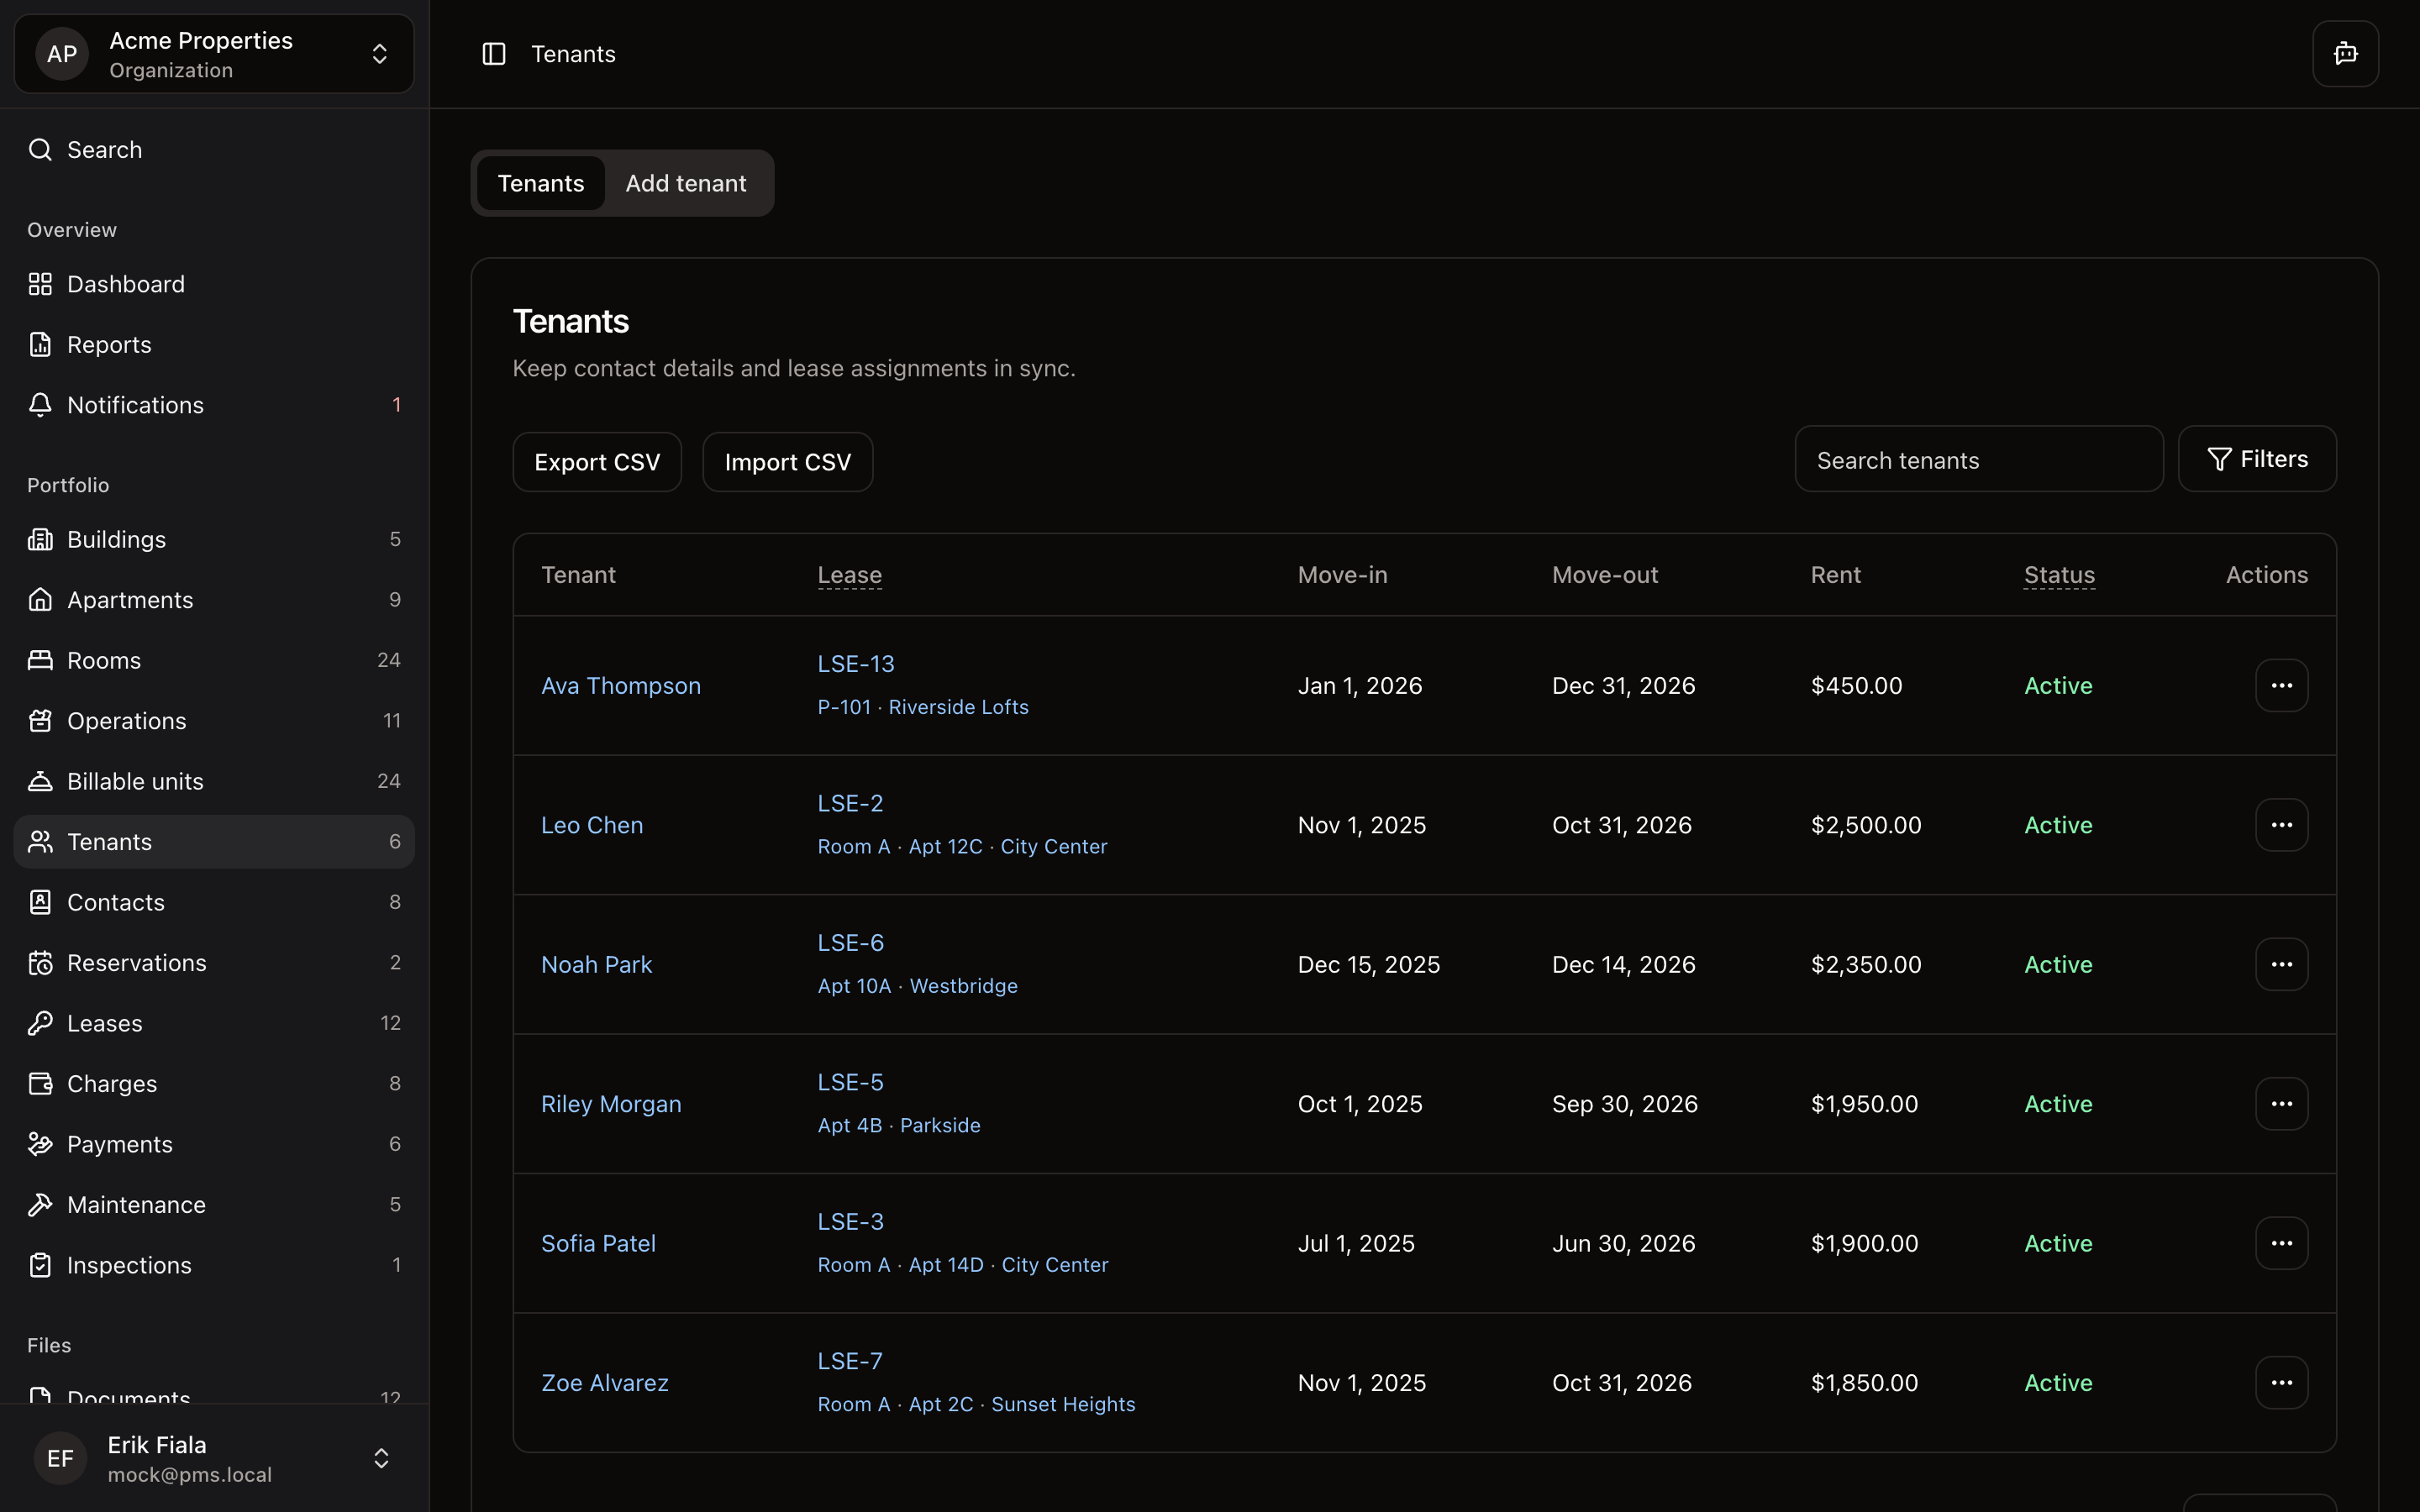Export tenants to CSV

[x=597, y=461]
